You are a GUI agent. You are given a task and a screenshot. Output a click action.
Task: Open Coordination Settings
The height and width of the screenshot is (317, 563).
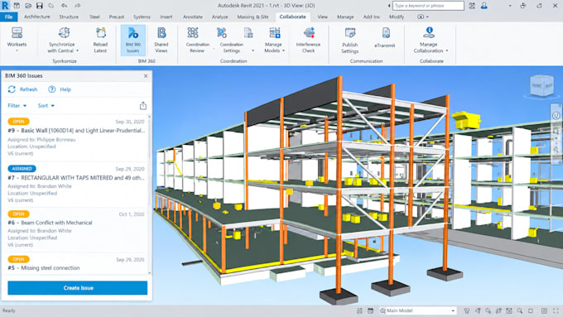point(232,40)
